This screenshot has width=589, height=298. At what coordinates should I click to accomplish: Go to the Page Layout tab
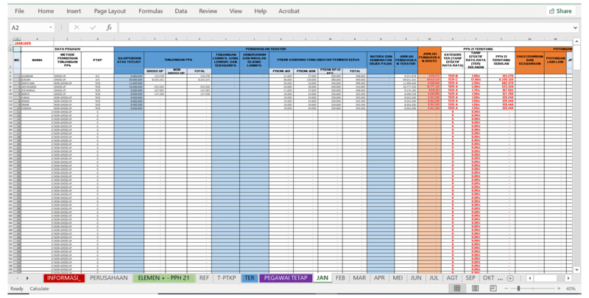click(110, 11)
